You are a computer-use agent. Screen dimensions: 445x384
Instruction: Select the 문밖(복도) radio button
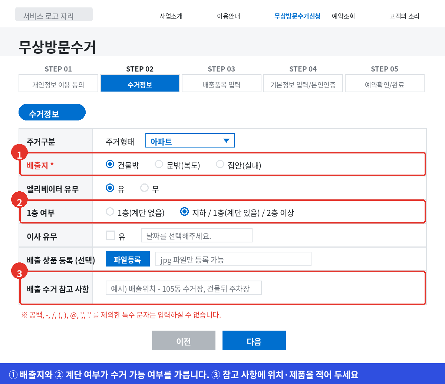point(159,164)
